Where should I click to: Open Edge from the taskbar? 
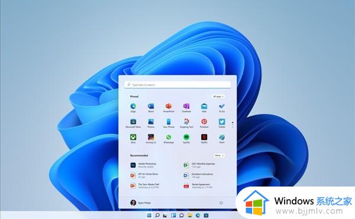(x=198, y=215)
